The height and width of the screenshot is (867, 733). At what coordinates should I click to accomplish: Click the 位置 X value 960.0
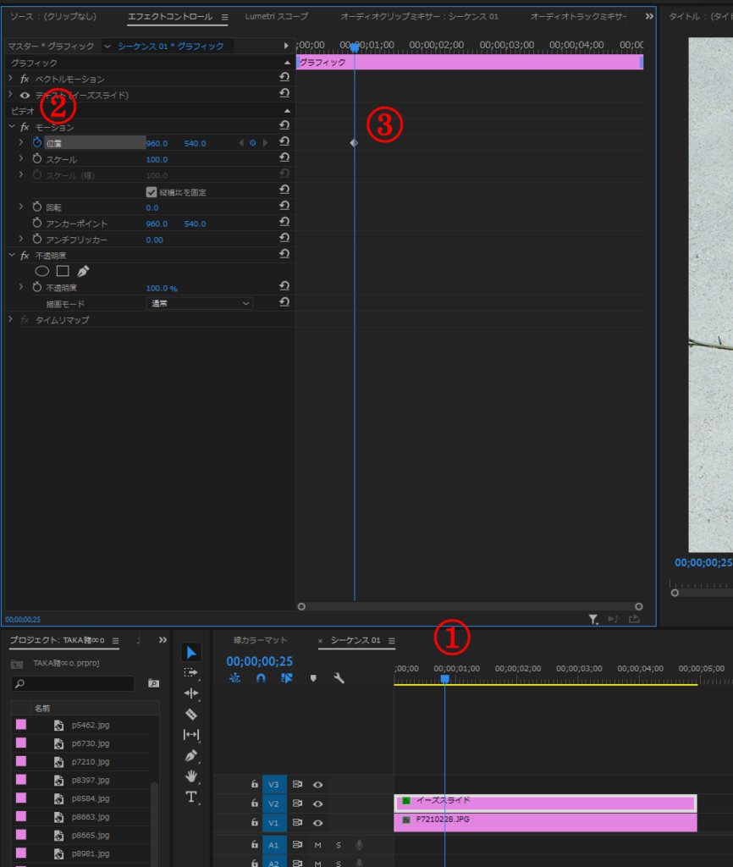tap(157, 143)
